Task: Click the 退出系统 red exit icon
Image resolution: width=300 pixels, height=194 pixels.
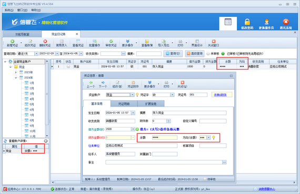Action: click(286, 22)
